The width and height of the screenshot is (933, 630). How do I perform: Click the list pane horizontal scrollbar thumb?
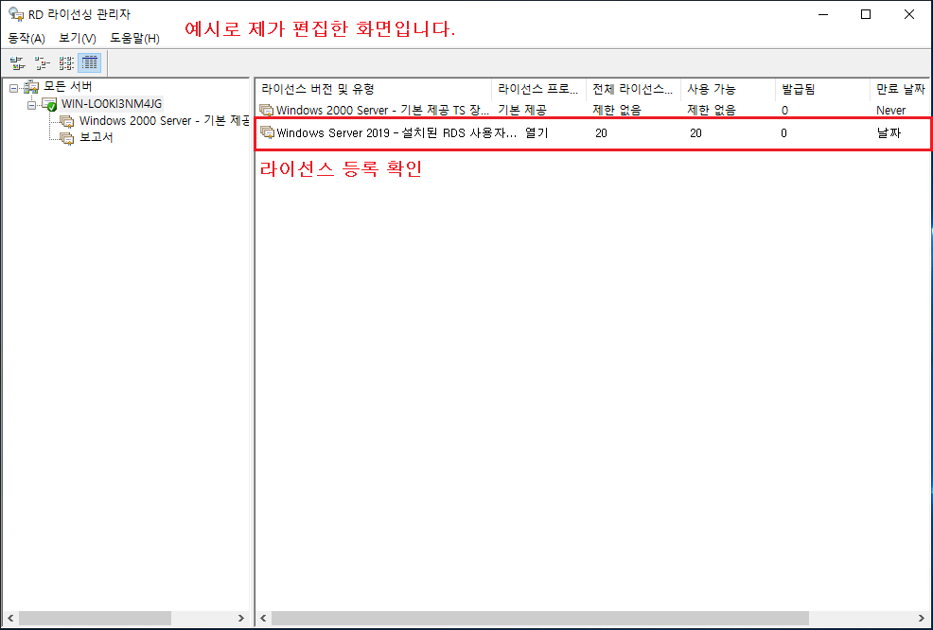click(x=539, y=618)
